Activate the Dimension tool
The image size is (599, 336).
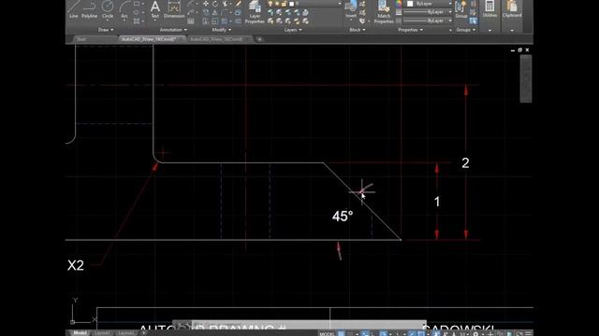pyautogui.click(x=174, y=9)
